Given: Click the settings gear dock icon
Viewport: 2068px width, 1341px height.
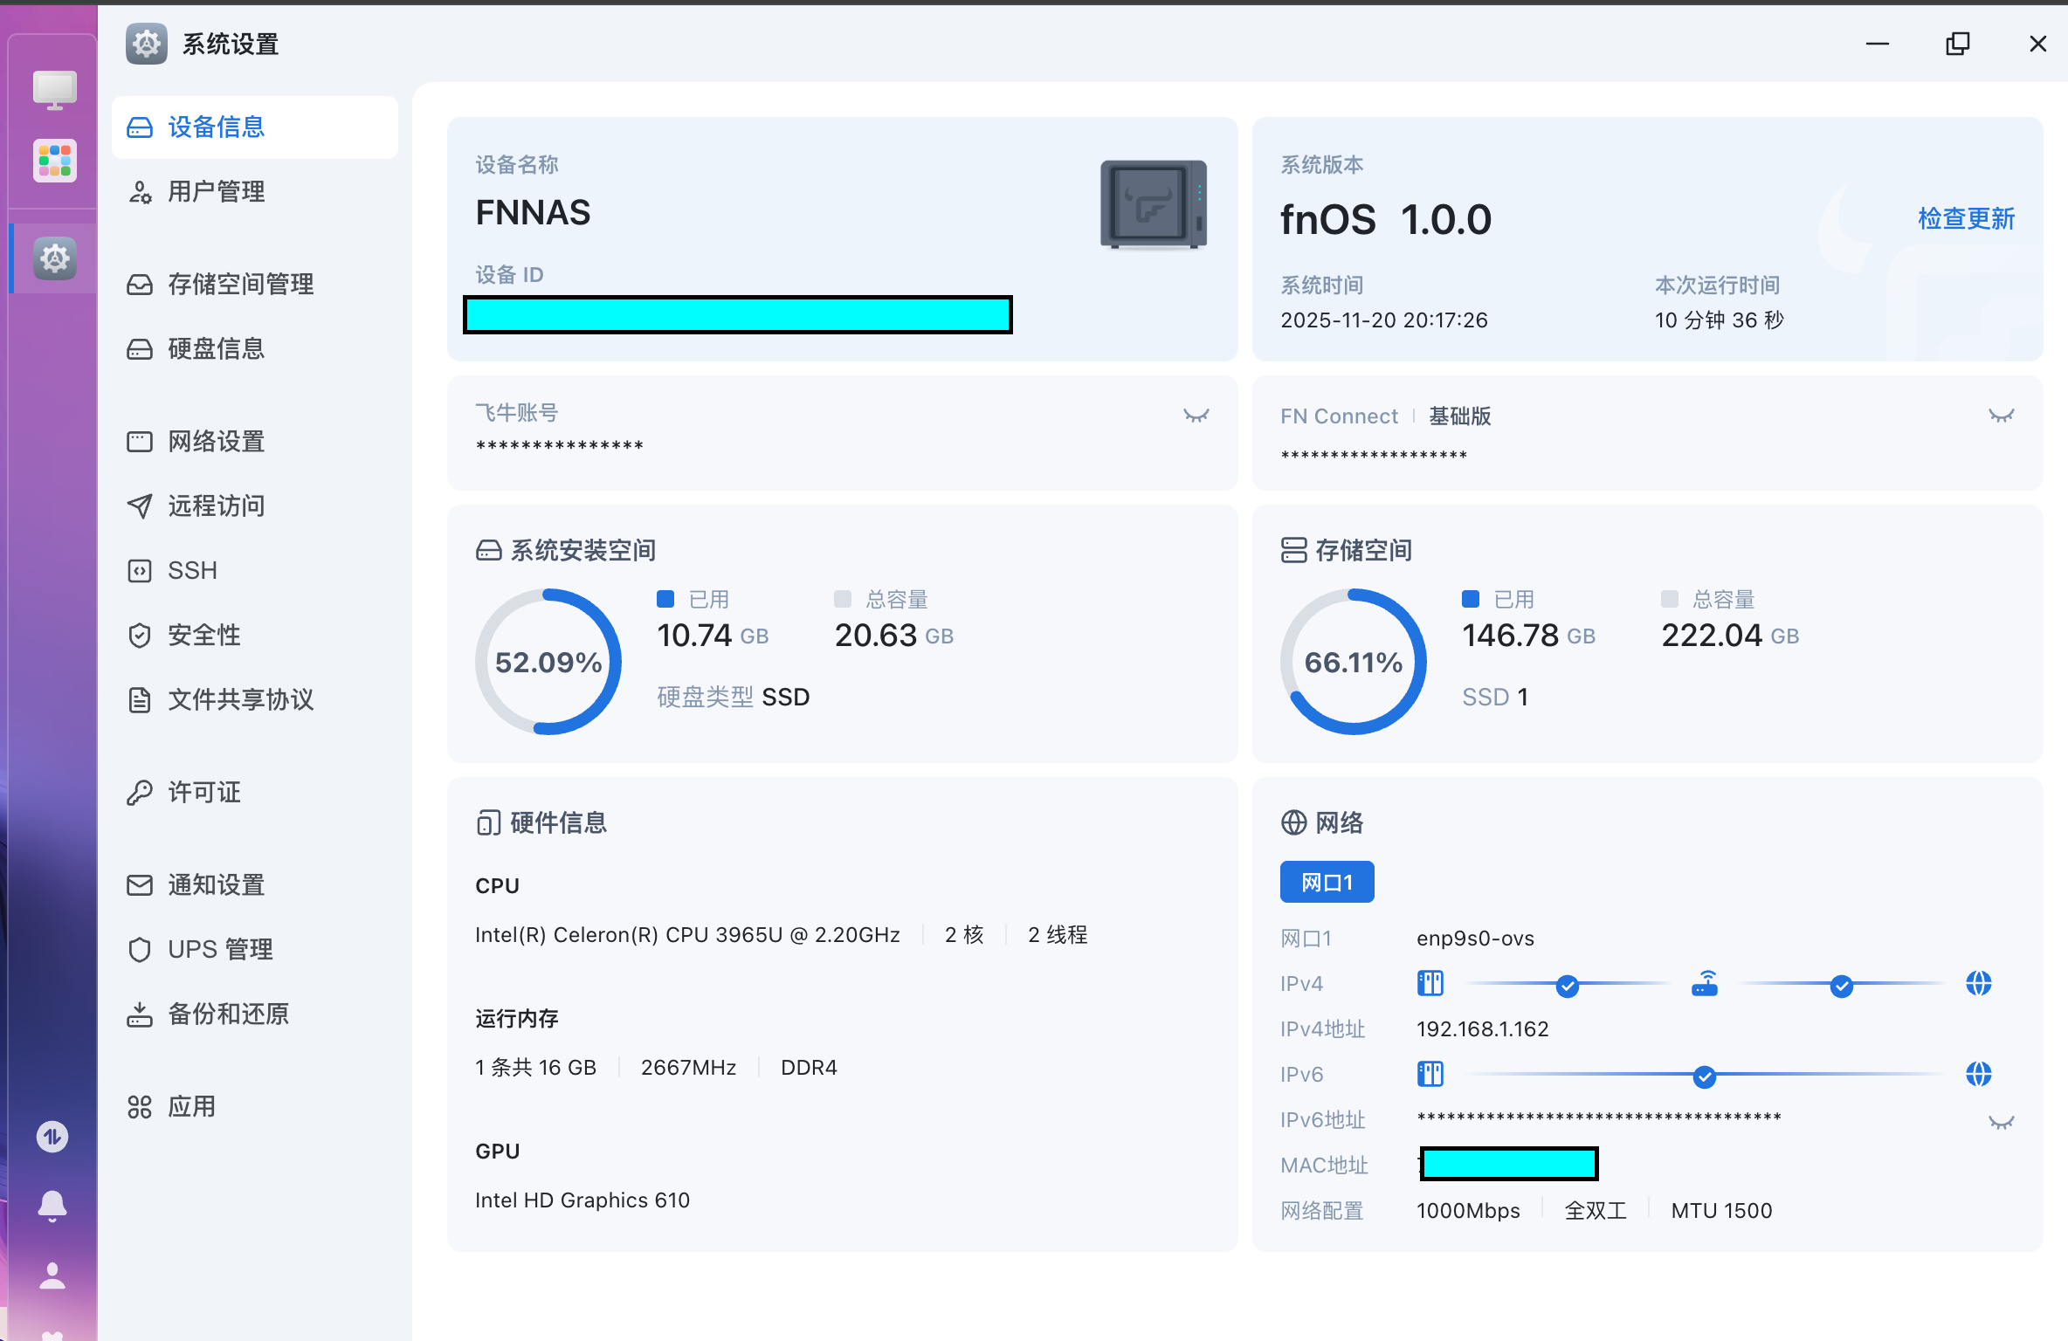Looking at the screenshot, I should coord(54,258).
